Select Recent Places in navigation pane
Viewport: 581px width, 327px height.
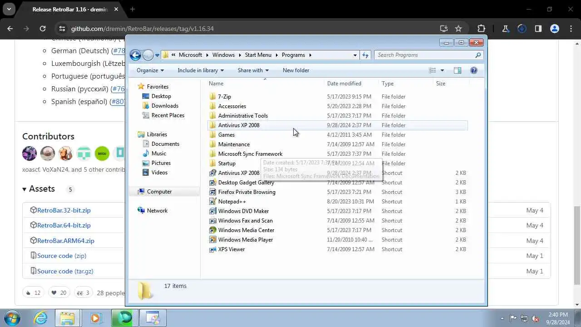coord(168,115)
